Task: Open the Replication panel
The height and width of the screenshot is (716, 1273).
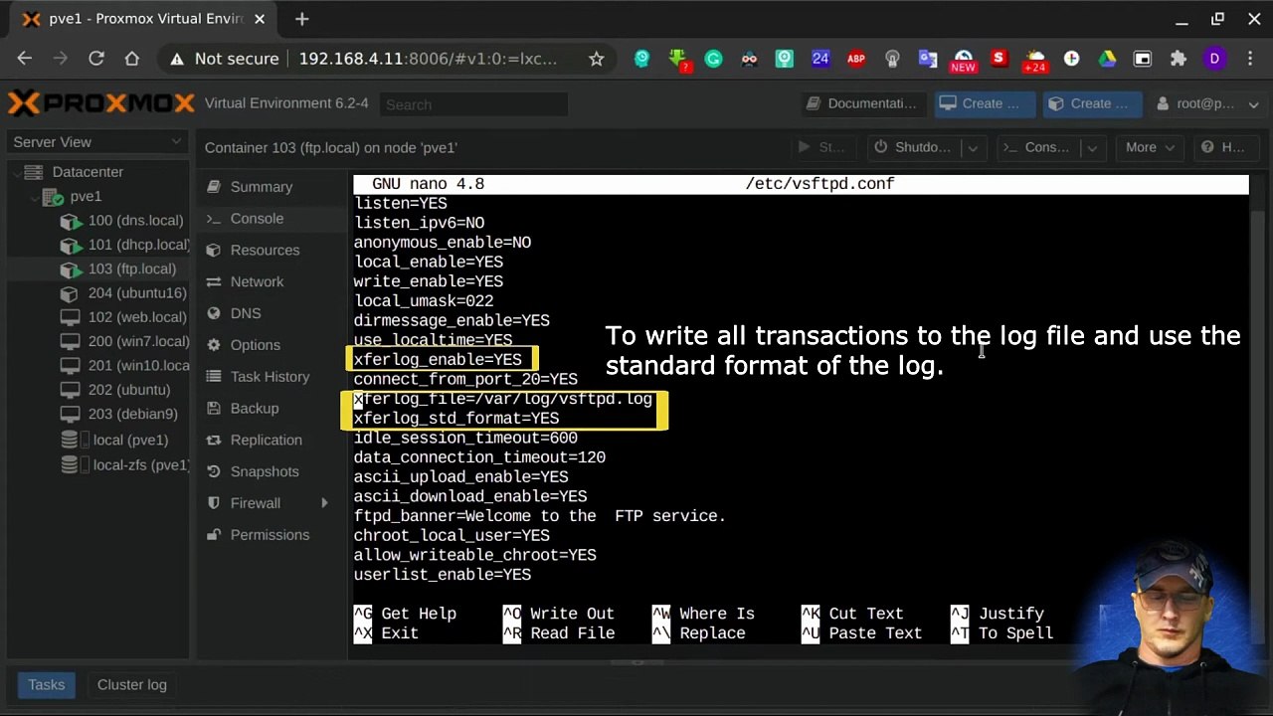Action: click(x=266, y=440)
